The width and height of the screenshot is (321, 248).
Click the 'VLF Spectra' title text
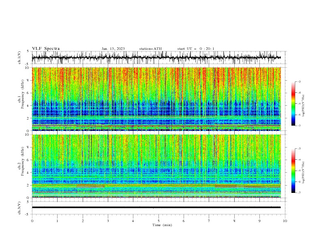[46, 49]
